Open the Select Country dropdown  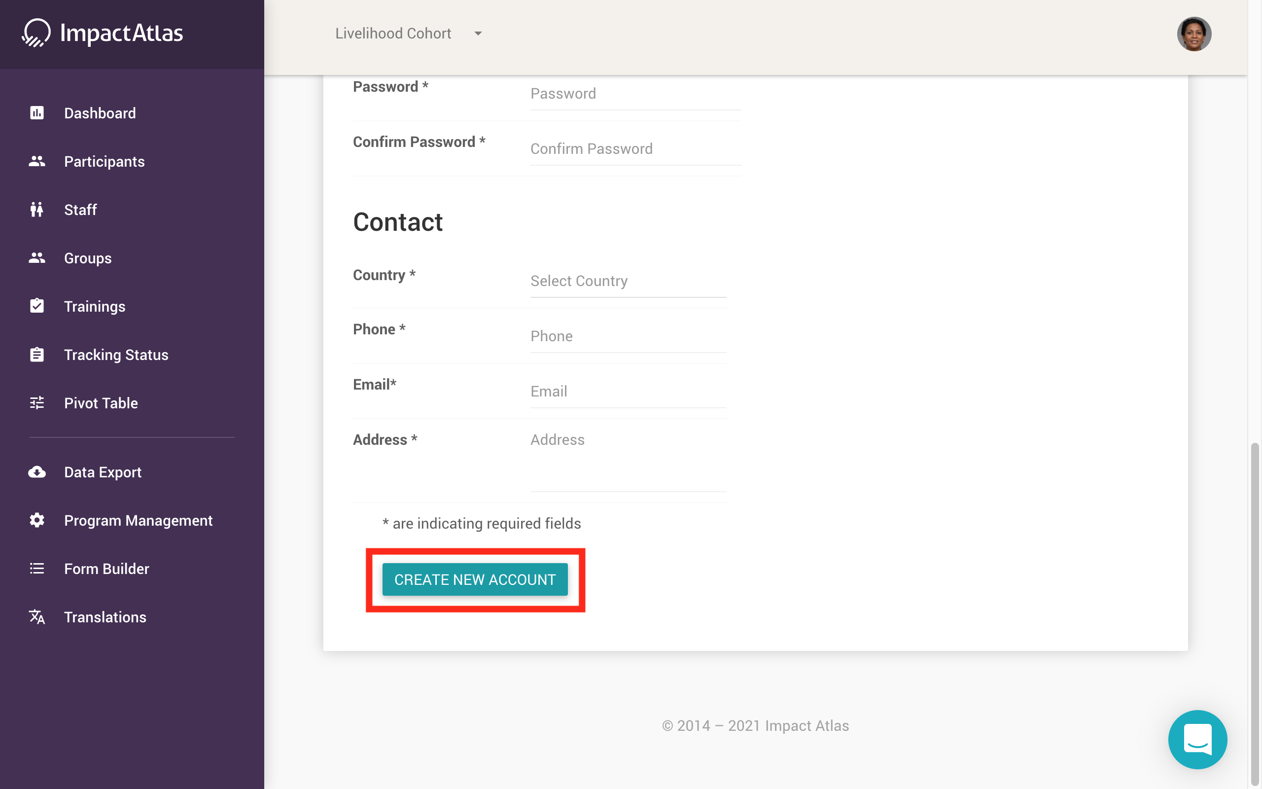pyautogui.click(x=628, y=281)
